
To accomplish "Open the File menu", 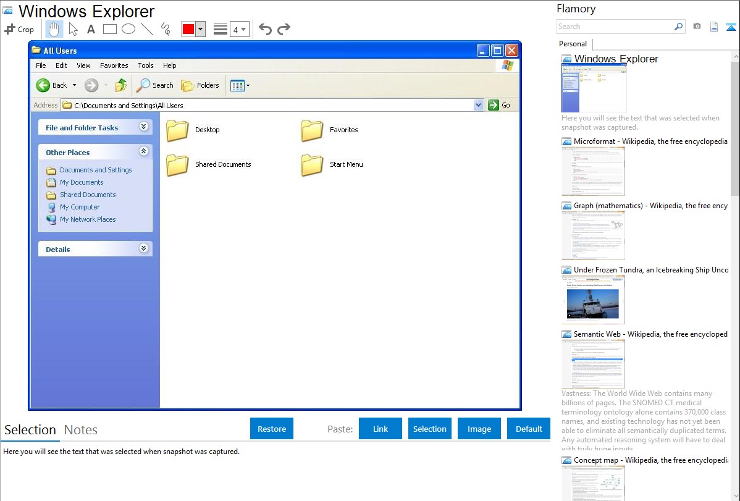I will (x=41, y=65).
